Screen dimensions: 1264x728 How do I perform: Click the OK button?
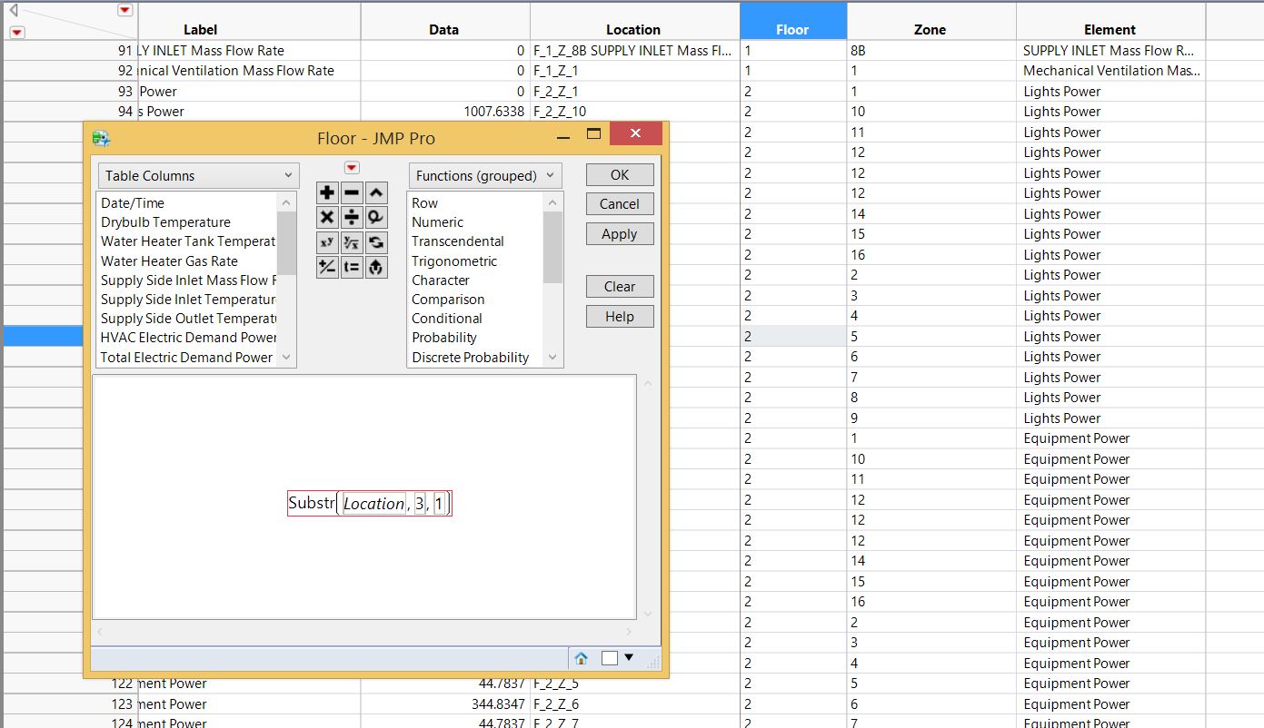620,174
